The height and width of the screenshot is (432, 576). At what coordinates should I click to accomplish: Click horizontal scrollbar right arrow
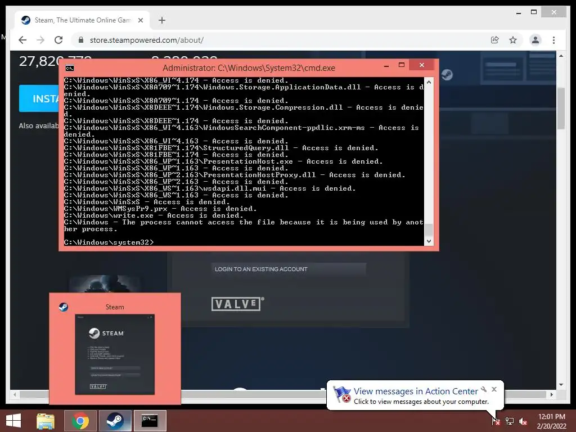(x=552, y=394)
